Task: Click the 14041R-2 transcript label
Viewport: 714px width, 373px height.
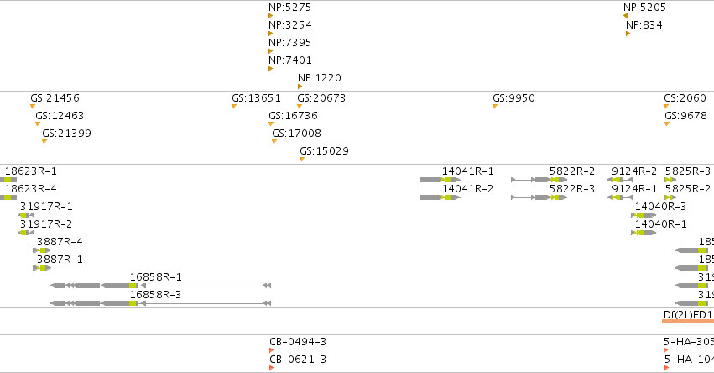Action: [467, 189]
